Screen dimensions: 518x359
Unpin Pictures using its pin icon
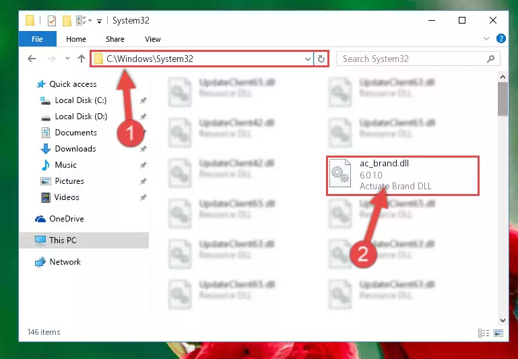[143, 181]
